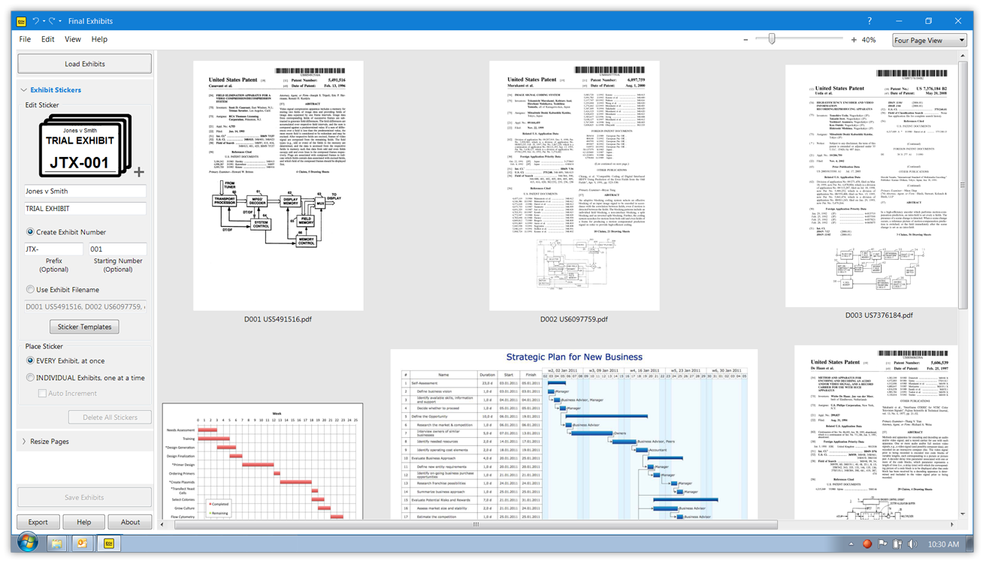Select the D003 US7376184.pdf page thumbnail
Viewport: 983px width, 567px height.
point(872,185)
